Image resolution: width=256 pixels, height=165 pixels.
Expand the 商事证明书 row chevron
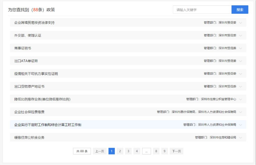(241, 48)
